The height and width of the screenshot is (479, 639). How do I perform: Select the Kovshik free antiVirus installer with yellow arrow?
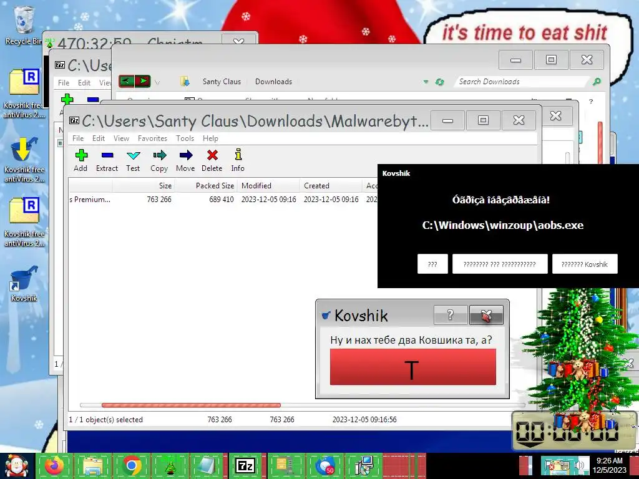(x=24, y=159)
